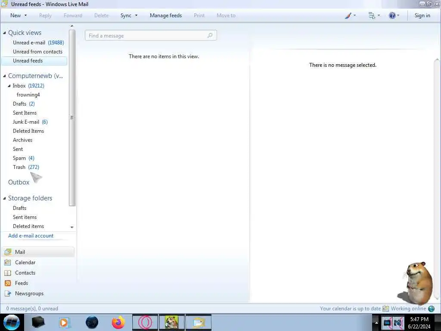Screen dimensions: 441x331
Task: Click the Working online globe icon
Action: pyautogui.click(x=431, y=309)
